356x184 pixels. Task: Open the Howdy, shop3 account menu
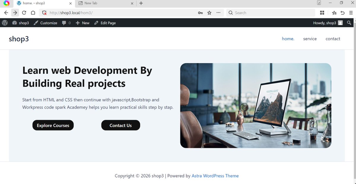[x=328, y=23]
